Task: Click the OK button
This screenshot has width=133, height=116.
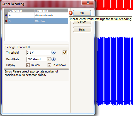Action: click(82, 13)
